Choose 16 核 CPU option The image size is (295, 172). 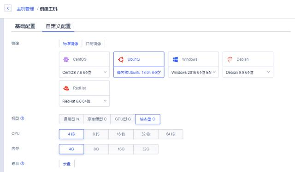click(x=121, y=134)
